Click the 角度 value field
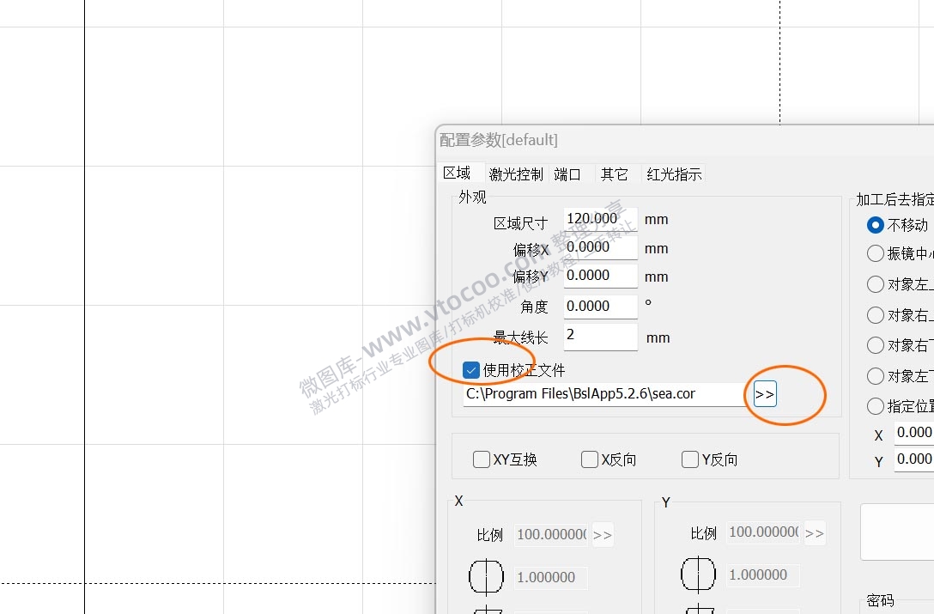This screenshot has width=934, height=614. [599, 306]
